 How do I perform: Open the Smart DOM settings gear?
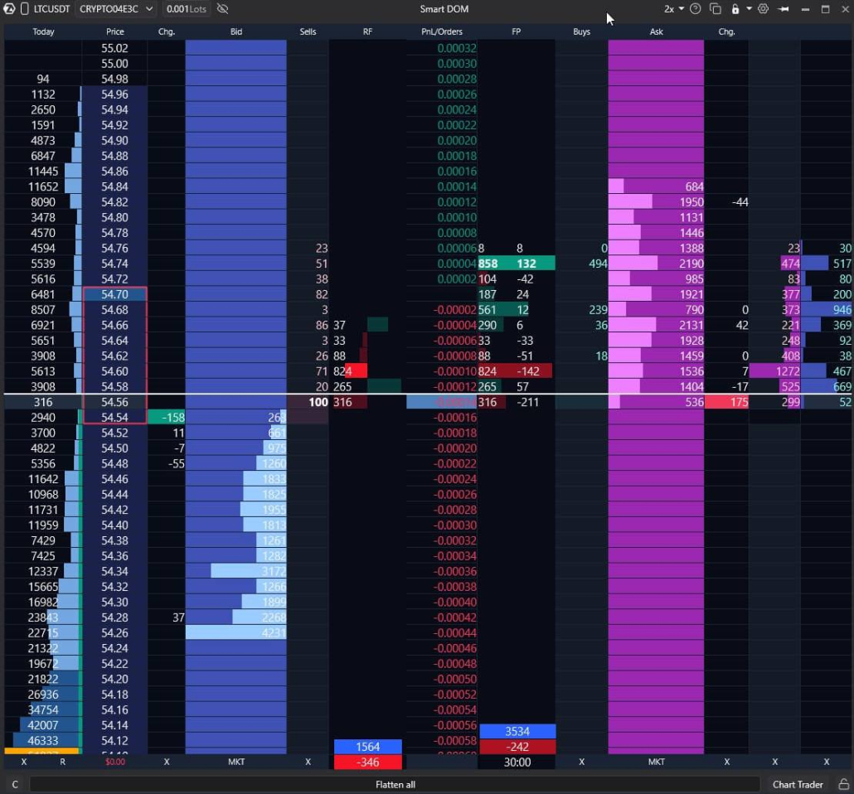point(763,9)
